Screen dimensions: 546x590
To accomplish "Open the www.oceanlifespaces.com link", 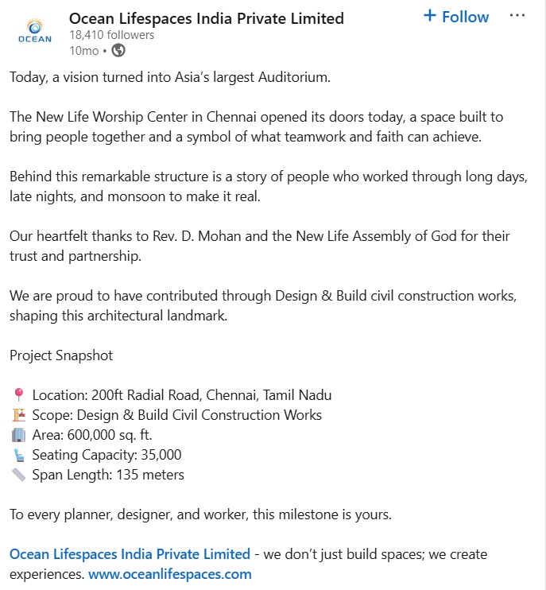I will click(170, 575).
